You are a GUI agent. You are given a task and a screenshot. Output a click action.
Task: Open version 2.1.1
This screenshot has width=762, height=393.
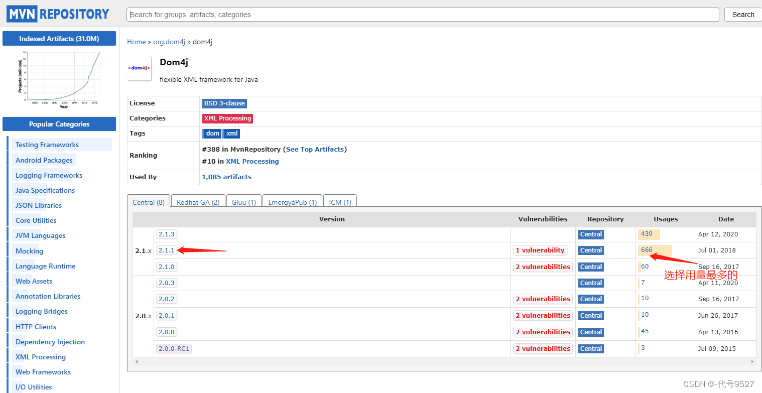(166, 250)
